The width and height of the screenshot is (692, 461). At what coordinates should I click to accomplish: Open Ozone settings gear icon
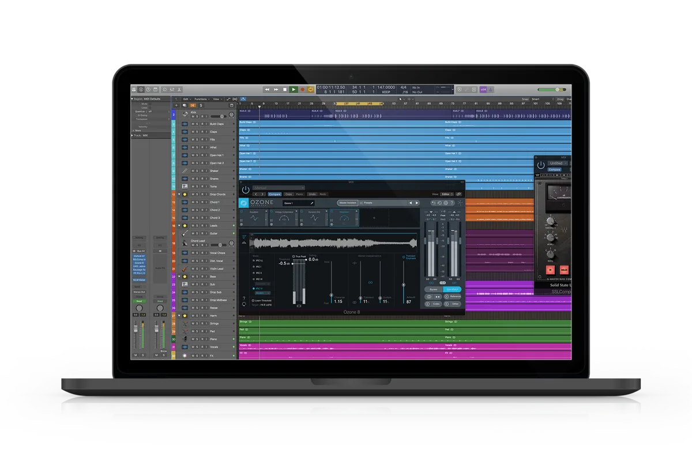[446, 203]
